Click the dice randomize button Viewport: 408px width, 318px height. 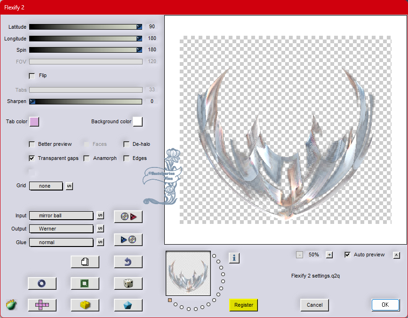pyautogui.click(x=128, y=283)
